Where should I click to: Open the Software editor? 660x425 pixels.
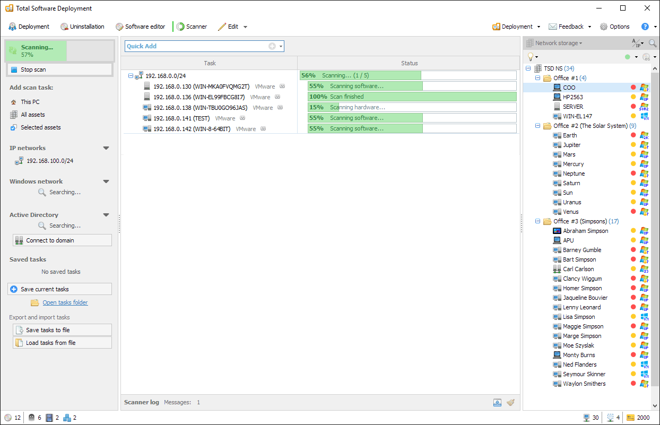pos(141,27)
